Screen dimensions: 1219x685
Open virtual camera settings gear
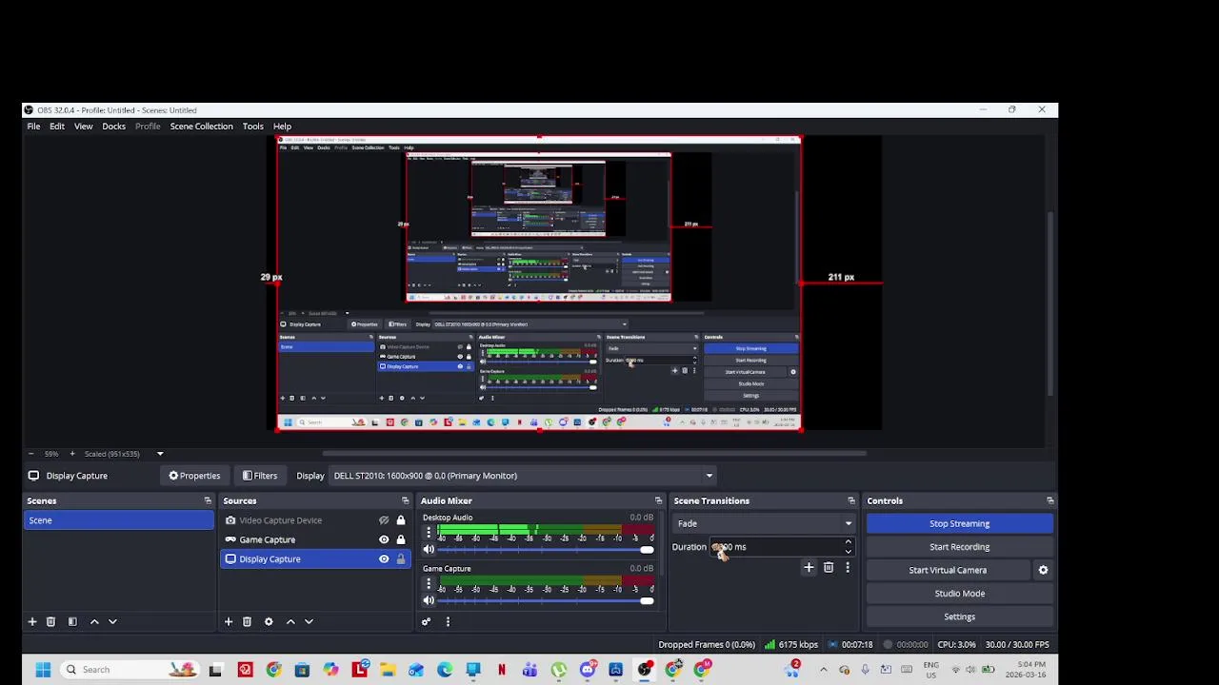pyautogui.click(x=1043, y=570)
